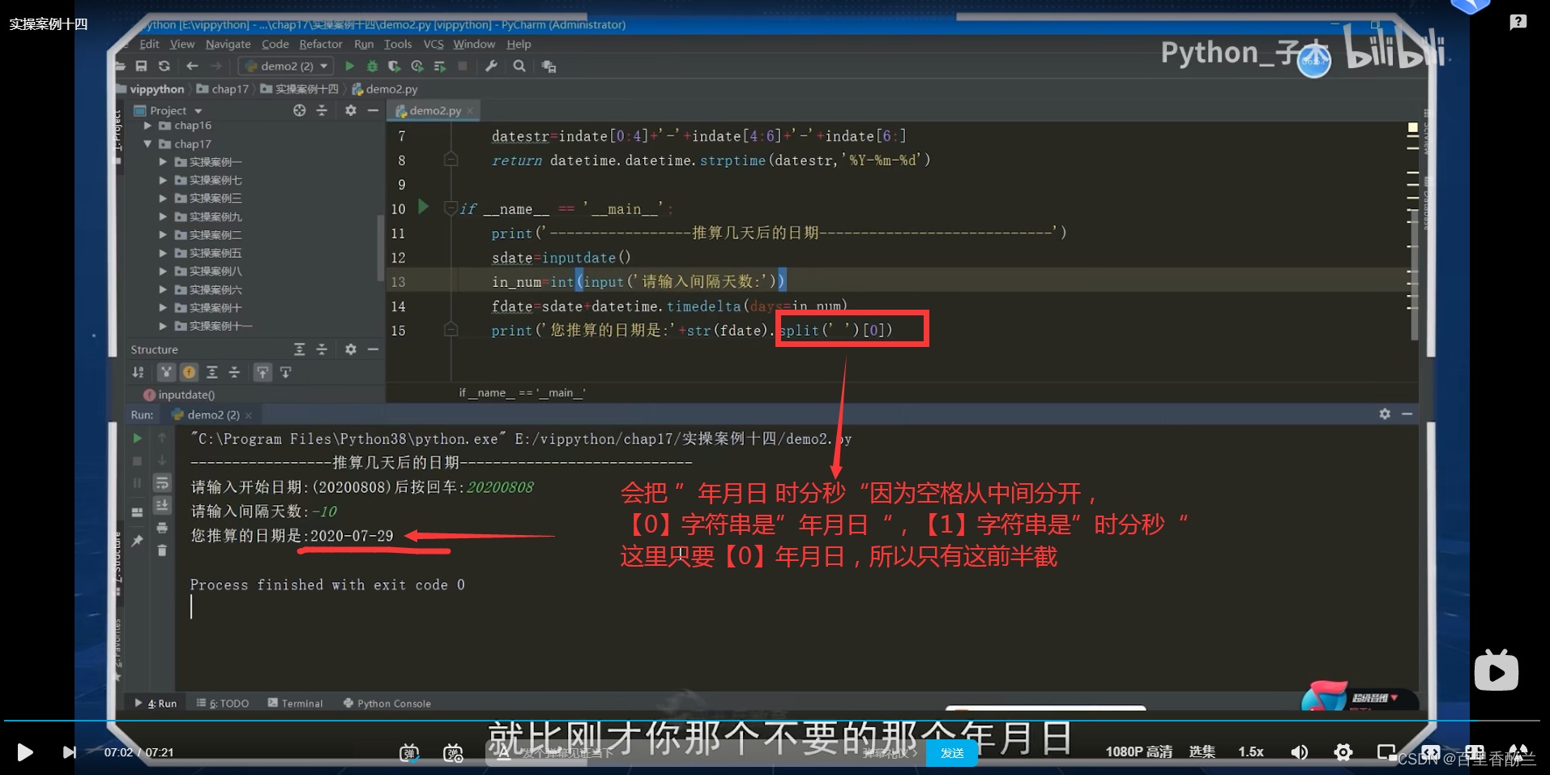Image resolution: width=1550 pixels, height=775 pixels.
Task: Expand the chap16 folder
Action: (x=147, y=126)
